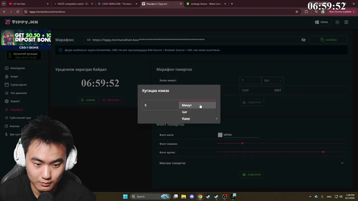Open the Windows Start menu
The height and width of the screenshot is (201, 358).
(x=125, y=197)
